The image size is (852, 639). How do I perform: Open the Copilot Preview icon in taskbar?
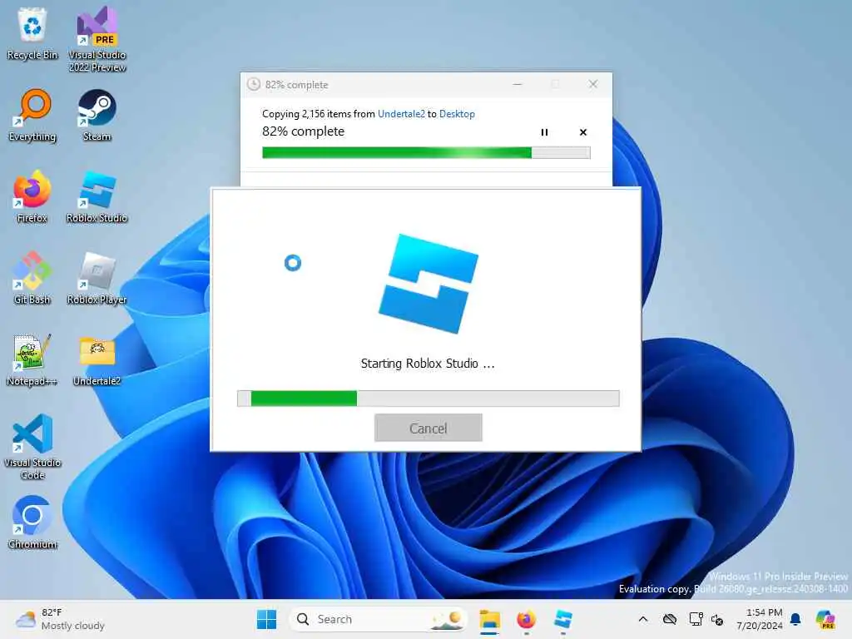click(825, 619)
